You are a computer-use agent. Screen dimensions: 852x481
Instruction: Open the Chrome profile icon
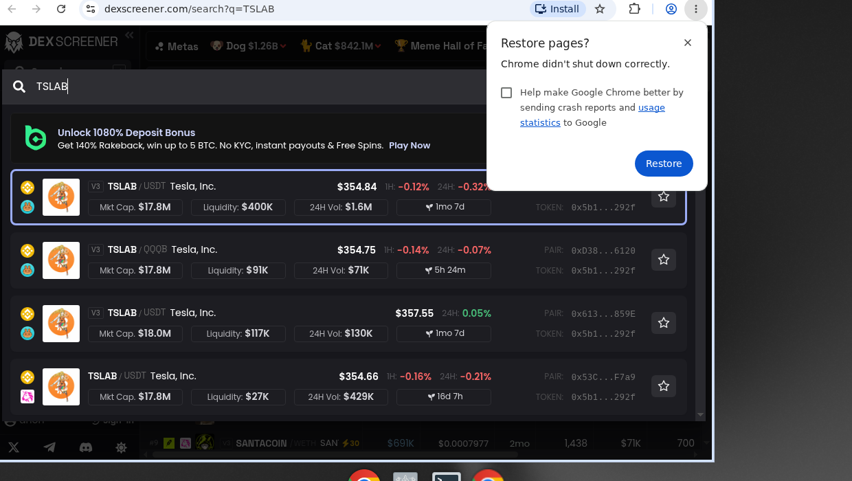point(671,9)
